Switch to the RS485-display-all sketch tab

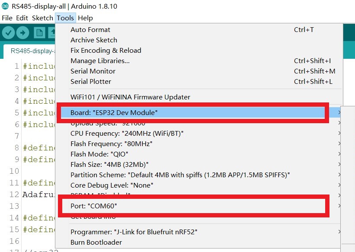(x=29, y=51)
